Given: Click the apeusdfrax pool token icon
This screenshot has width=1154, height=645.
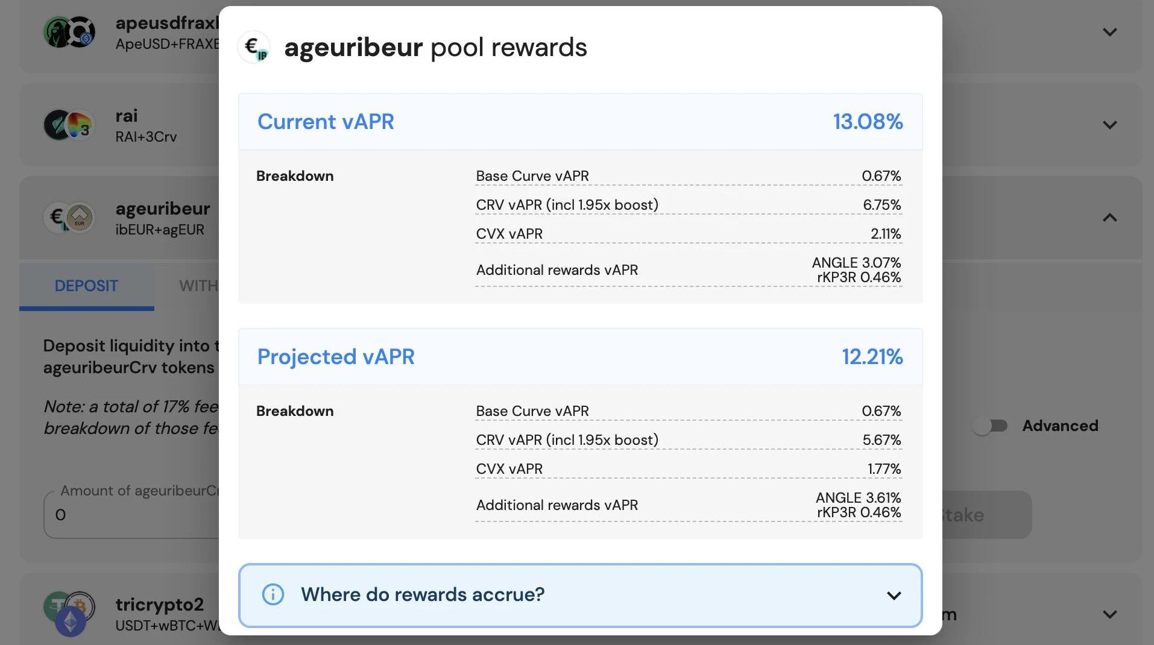Looking at the screenshot, I should (x=69, y=32).
